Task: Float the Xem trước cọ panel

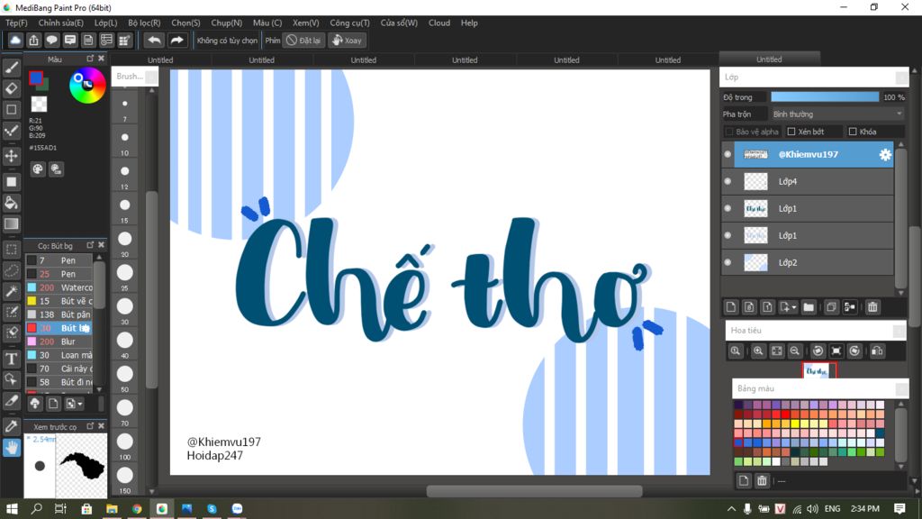Action: [x=90, y=425]
